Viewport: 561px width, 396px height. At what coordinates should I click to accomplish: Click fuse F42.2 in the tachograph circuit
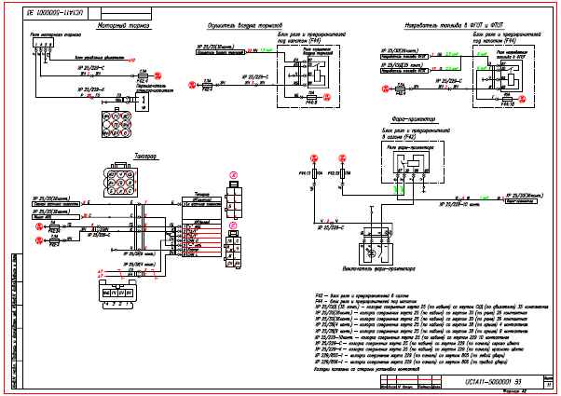click(54, 240)
